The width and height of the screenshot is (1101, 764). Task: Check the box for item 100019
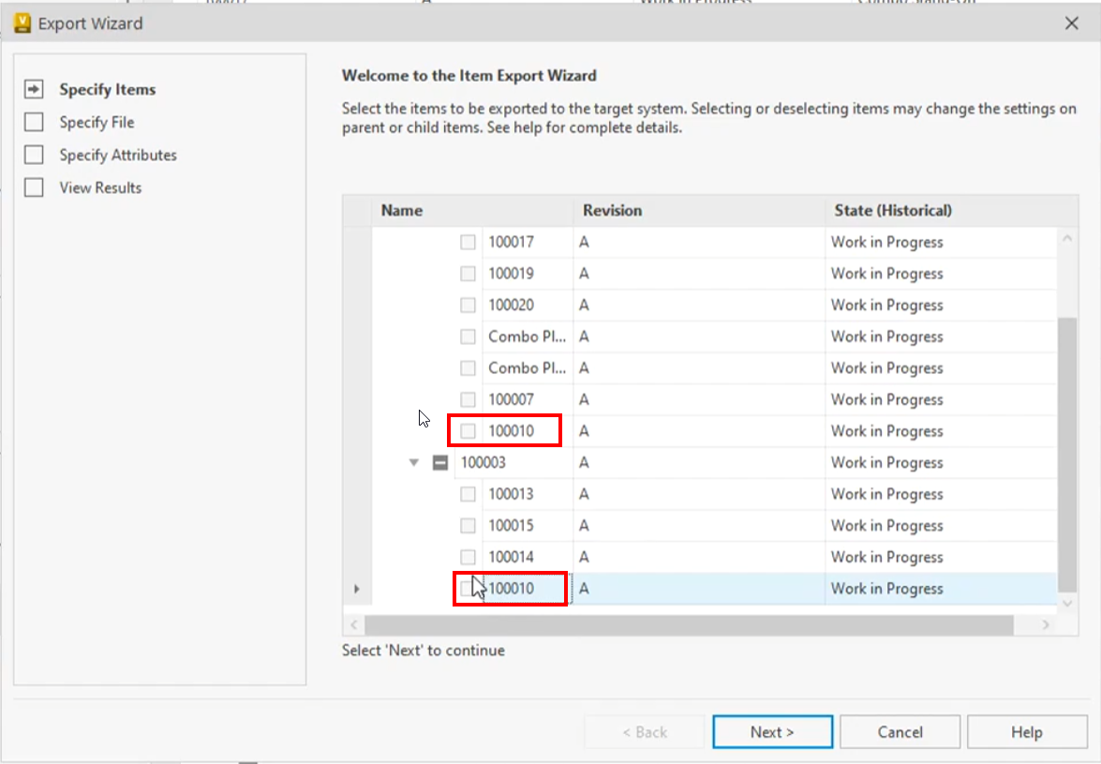click(467, 273)
